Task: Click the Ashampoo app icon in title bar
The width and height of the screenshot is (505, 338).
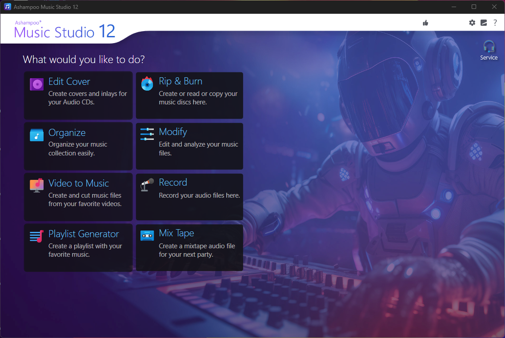Action: click(x=8, y=7)
